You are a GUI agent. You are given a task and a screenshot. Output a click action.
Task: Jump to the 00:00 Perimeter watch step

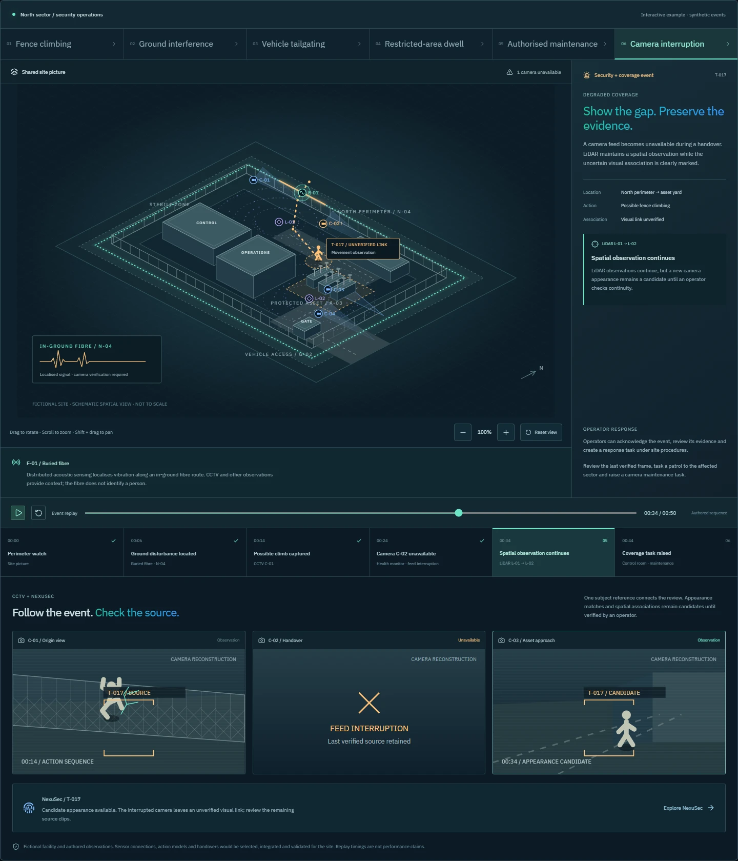click(x=62, y=552)
